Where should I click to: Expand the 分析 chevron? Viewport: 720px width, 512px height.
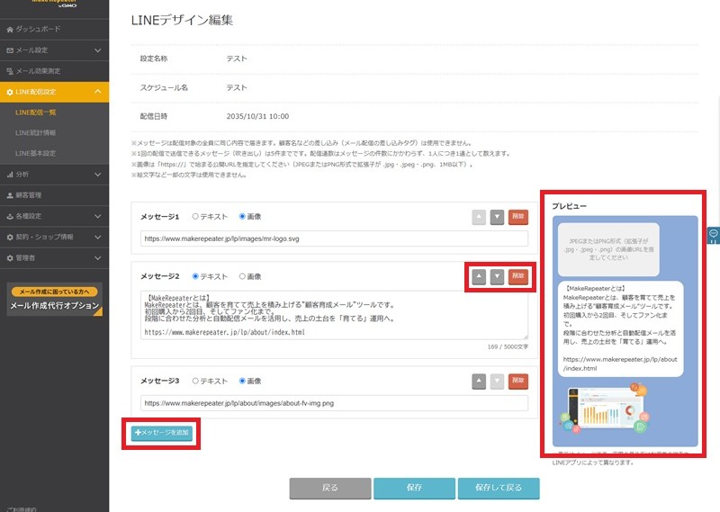(x=97, y=175)
